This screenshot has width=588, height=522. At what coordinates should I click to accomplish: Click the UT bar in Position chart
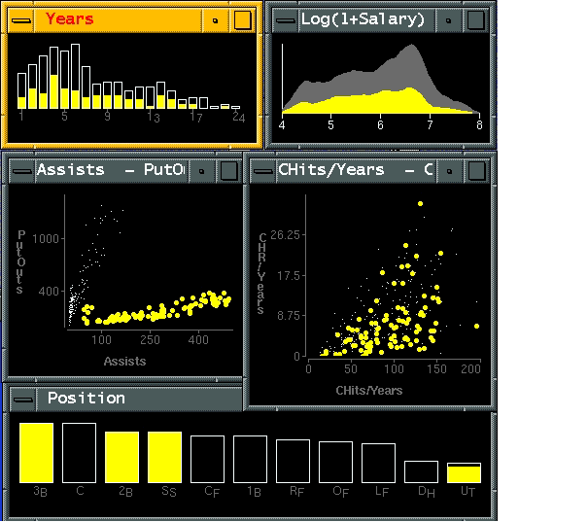[x=464, y=473]
